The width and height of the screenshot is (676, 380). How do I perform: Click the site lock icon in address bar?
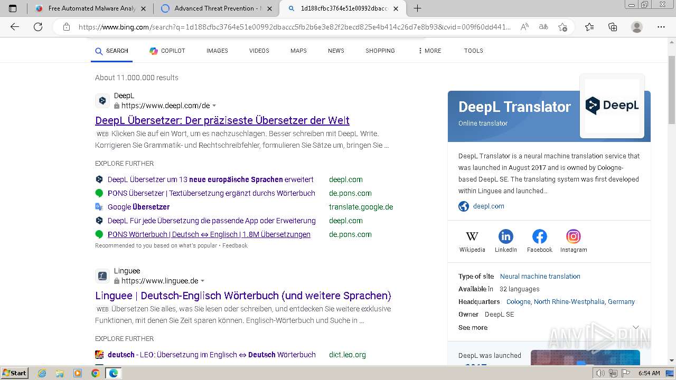click(67, 27)
